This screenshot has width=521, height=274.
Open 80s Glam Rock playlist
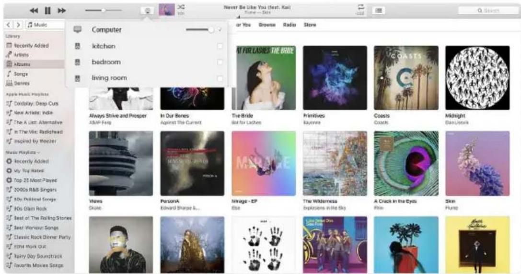pos(30,209)
